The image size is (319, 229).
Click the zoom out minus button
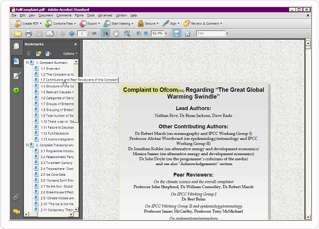pyautogui.click(x=139, y=33)
